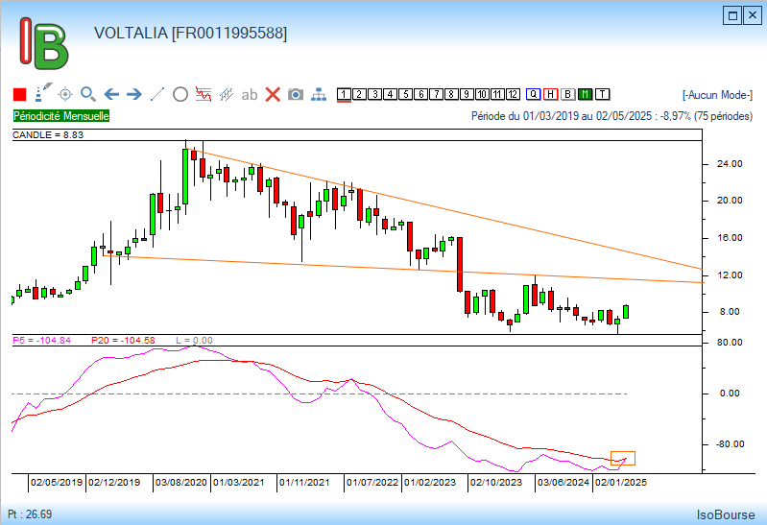
Task: Click the 24.00 price axis value
Action: pos(730,164)
